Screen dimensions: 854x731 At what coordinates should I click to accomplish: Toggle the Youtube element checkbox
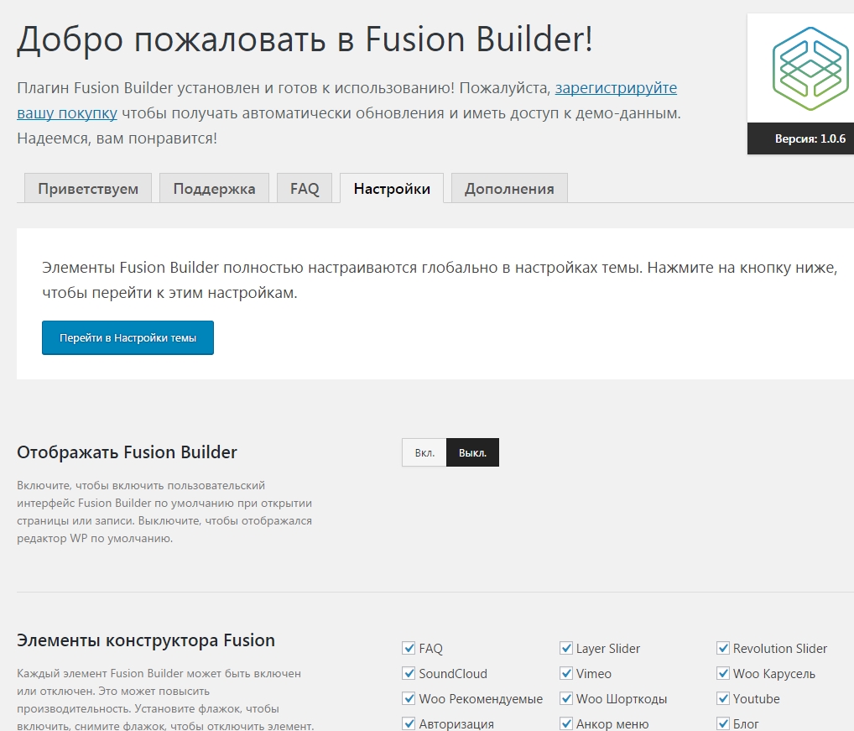point(723,698)
